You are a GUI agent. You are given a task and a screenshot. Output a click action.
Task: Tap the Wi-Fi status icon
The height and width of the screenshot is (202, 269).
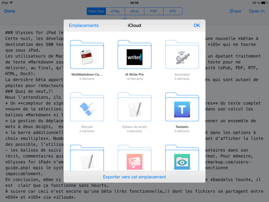(11, 3)
